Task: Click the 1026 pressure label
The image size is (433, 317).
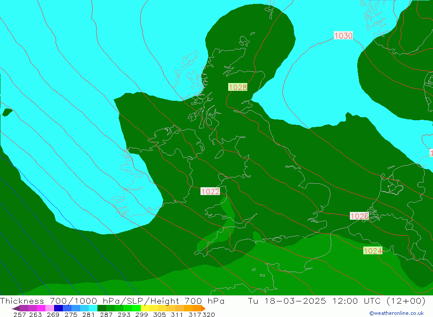Action: (x=359, y=216)
